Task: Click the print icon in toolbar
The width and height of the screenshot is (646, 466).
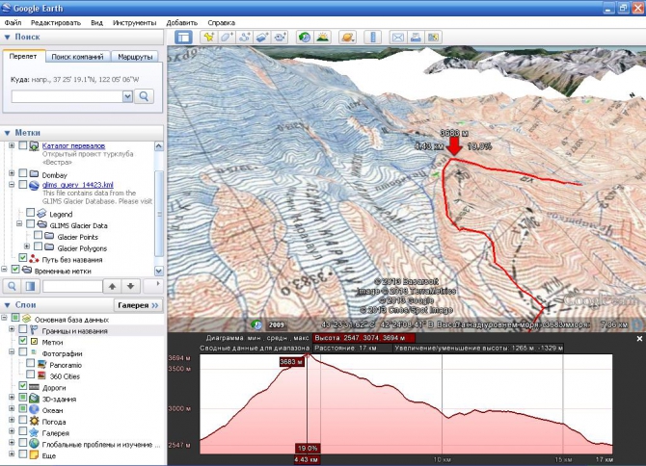Action: pyautogui.click(x=416, y=38)
